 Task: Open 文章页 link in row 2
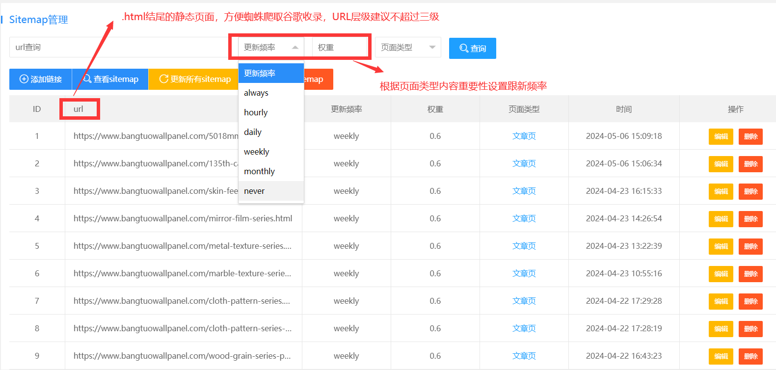[x=524, y=163]
